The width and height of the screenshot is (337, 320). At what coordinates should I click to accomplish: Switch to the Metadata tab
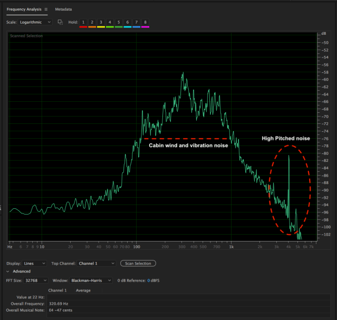tap(63, 9)
